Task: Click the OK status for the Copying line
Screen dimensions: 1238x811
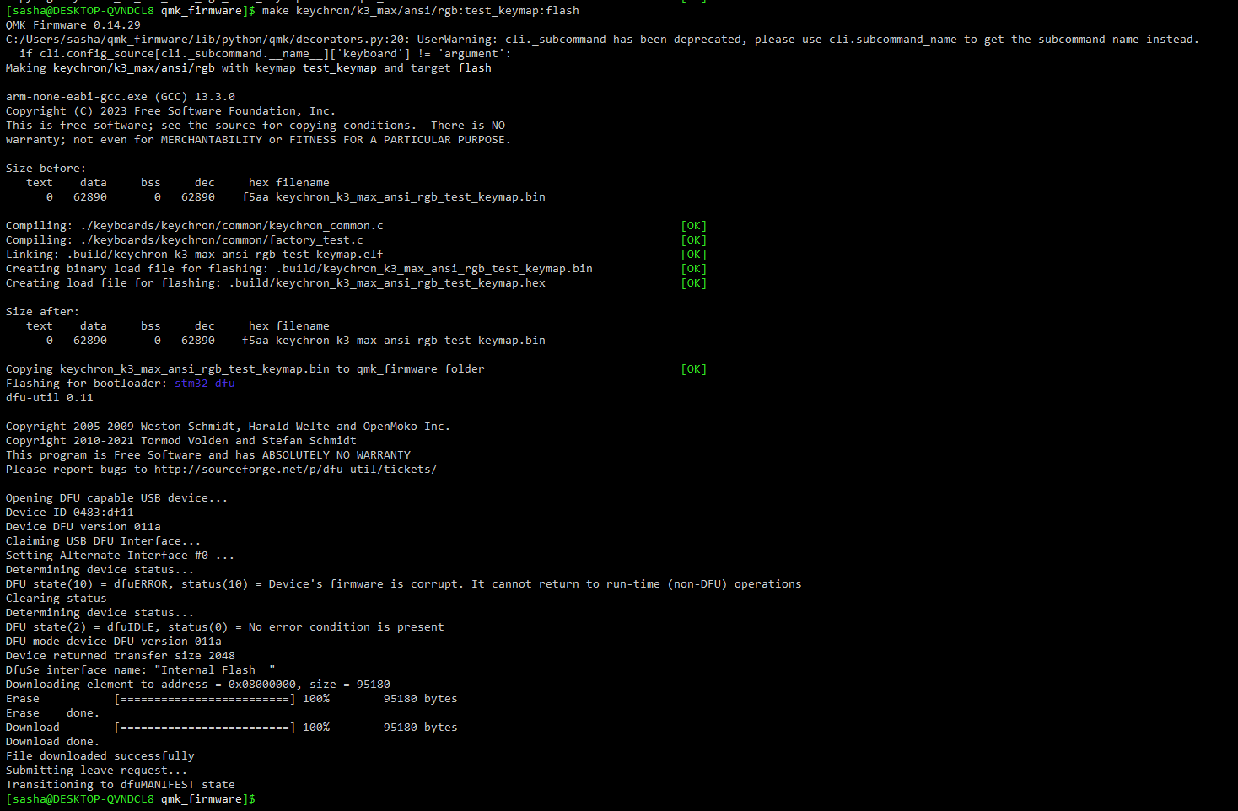Action: 693,368
